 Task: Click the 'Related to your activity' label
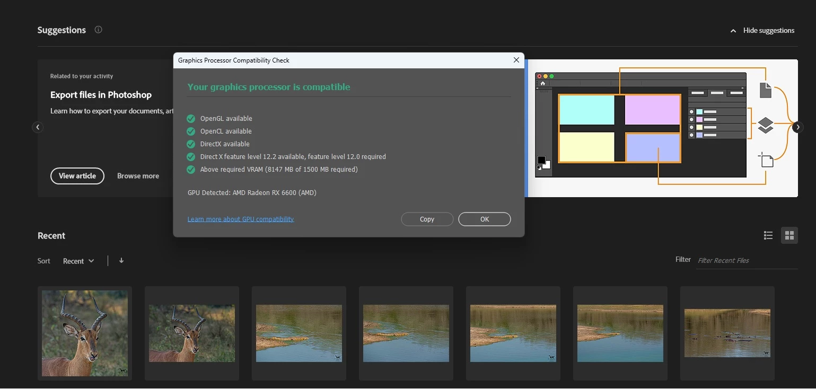(x=82, y=76)
